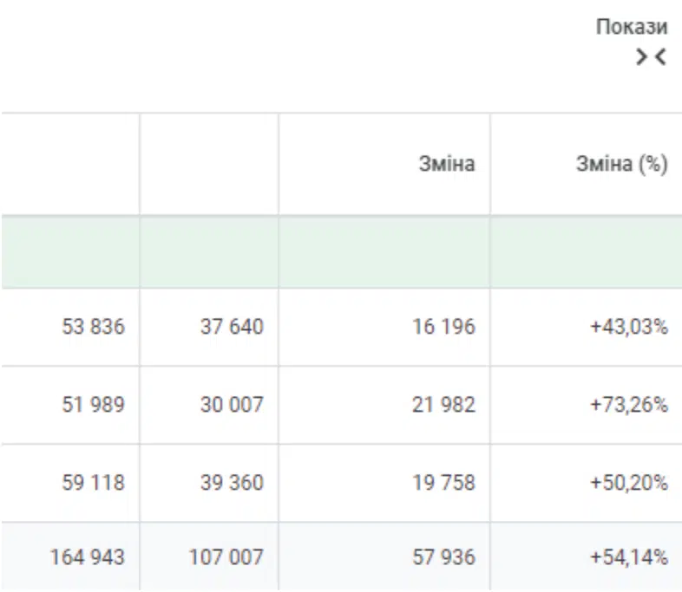Click the +43,03% percentage cell

(629, 327)
